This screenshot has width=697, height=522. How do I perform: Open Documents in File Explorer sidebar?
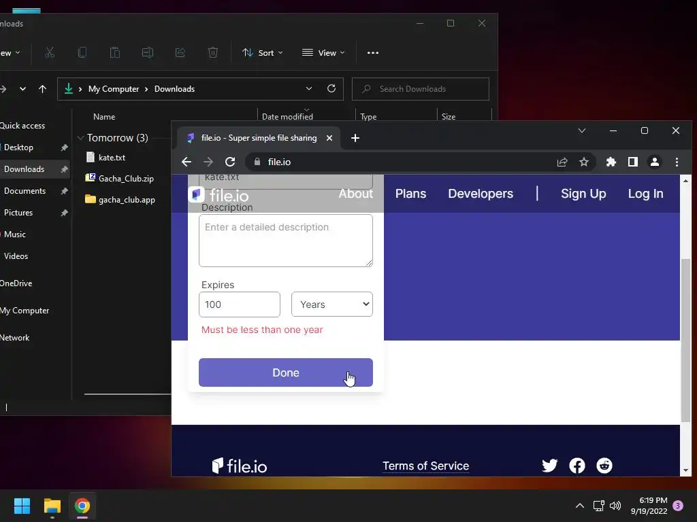click(x=25, y=191)
